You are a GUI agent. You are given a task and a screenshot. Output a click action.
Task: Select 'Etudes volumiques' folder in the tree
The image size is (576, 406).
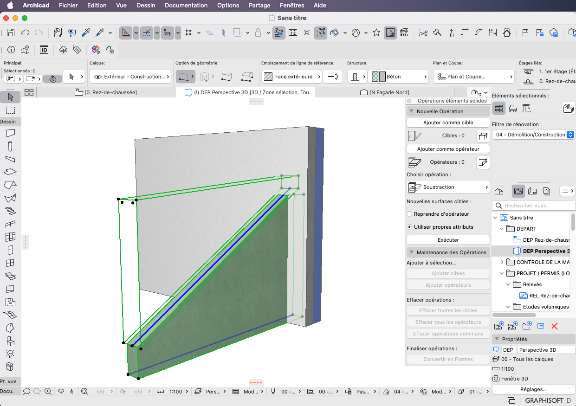click(x=541, y=307)
